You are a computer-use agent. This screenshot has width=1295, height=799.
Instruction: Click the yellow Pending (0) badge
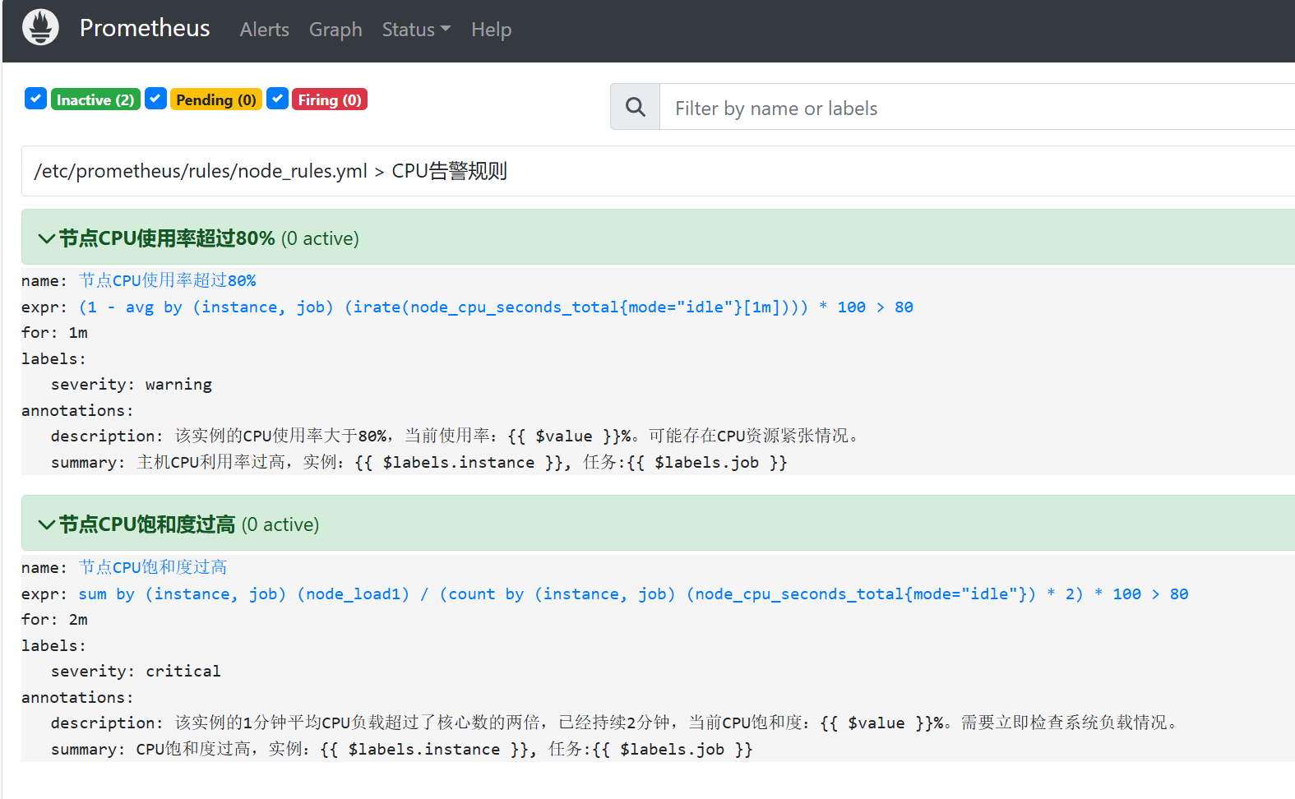216,99
